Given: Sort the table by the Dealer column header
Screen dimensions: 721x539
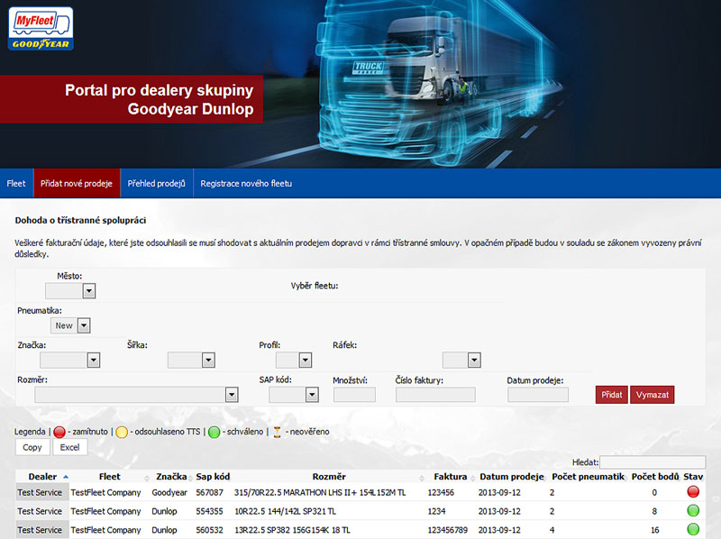Looking at the screenshot, I should [42, 477].
